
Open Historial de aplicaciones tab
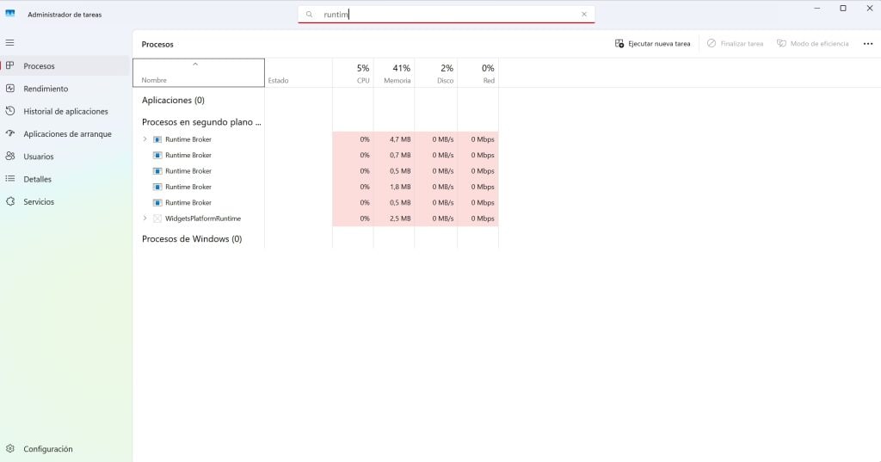65,111
